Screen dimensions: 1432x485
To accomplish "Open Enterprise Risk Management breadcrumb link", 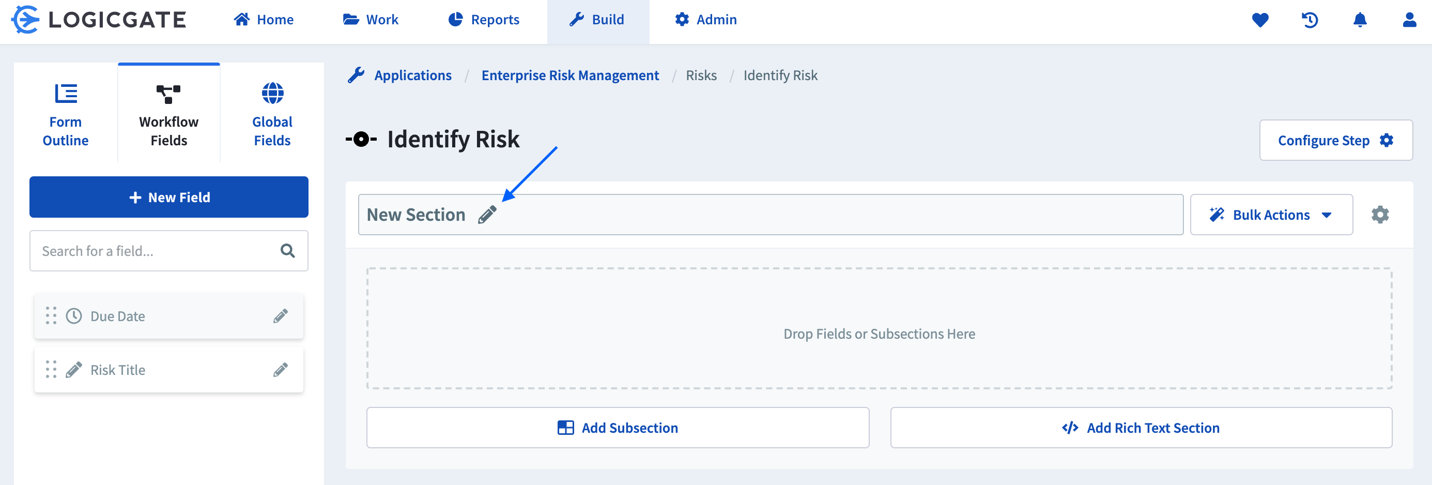I will click(570, 75).
